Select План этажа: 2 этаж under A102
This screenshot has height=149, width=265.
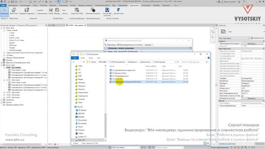click(x=19, y=83)
